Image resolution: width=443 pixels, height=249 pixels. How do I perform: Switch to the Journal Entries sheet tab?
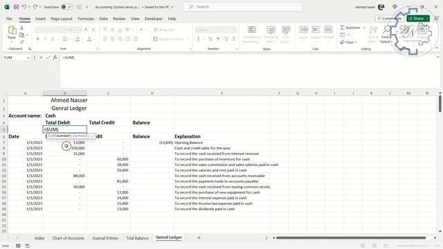[x=105, y=238]
